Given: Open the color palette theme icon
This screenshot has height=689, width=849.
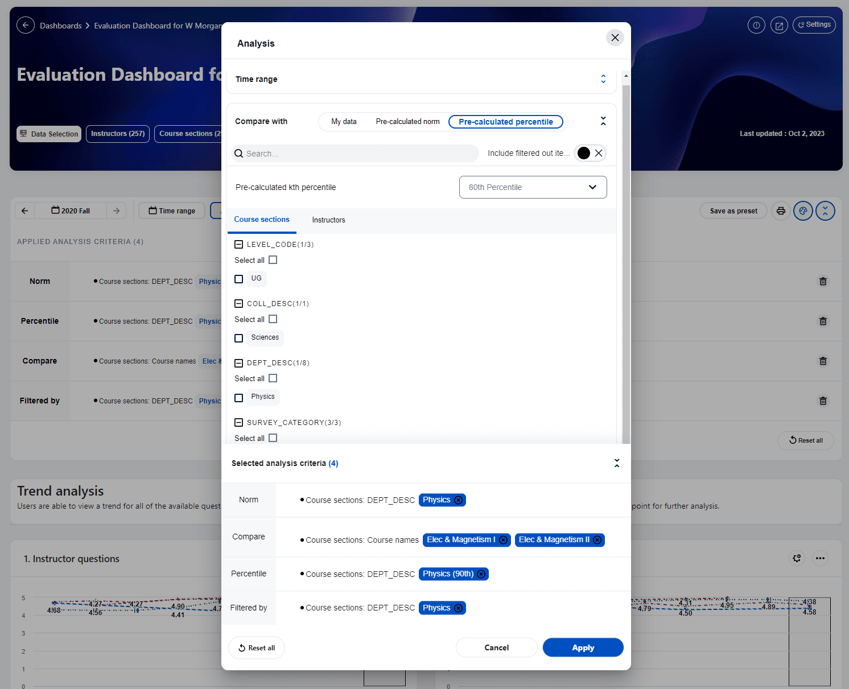Looking at the screenshot, I should [803, 211].
